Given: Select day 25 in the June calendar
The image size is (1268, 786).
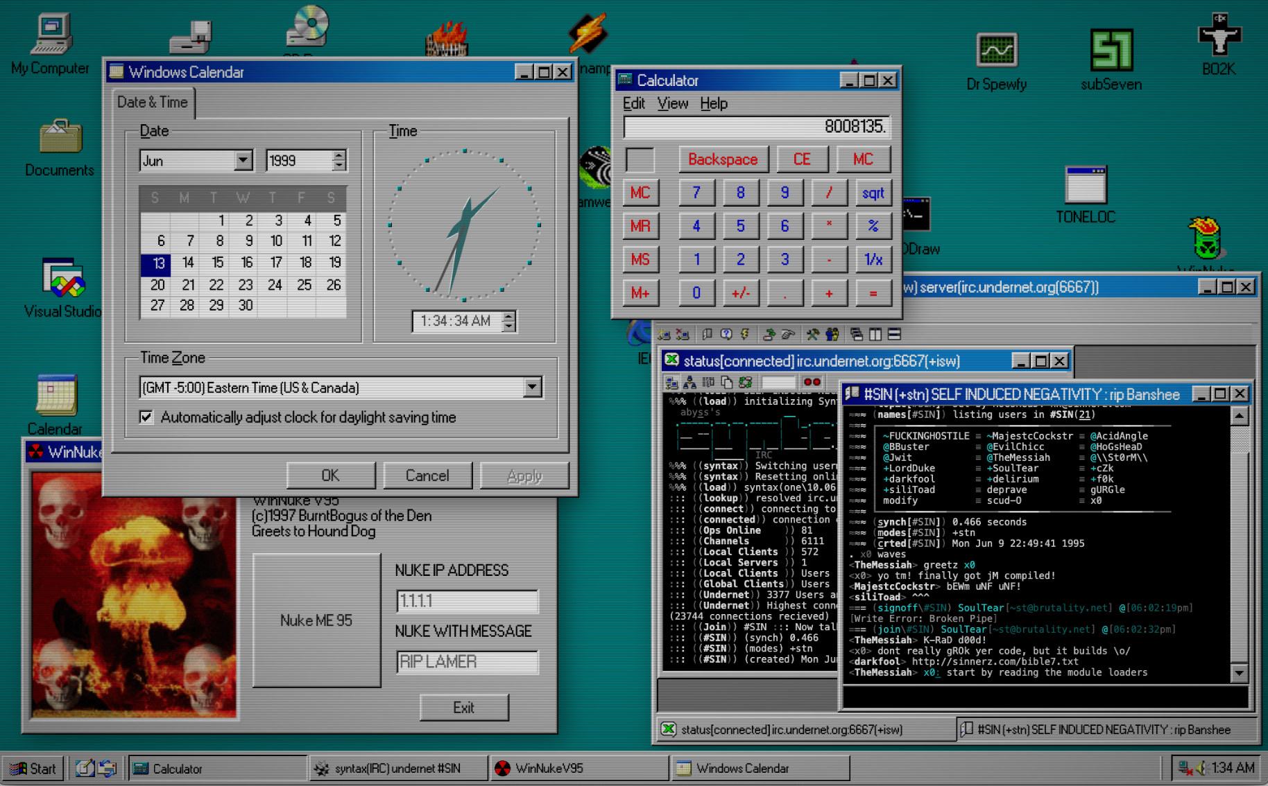Looking at the screenshot, I should pos(305,285).
